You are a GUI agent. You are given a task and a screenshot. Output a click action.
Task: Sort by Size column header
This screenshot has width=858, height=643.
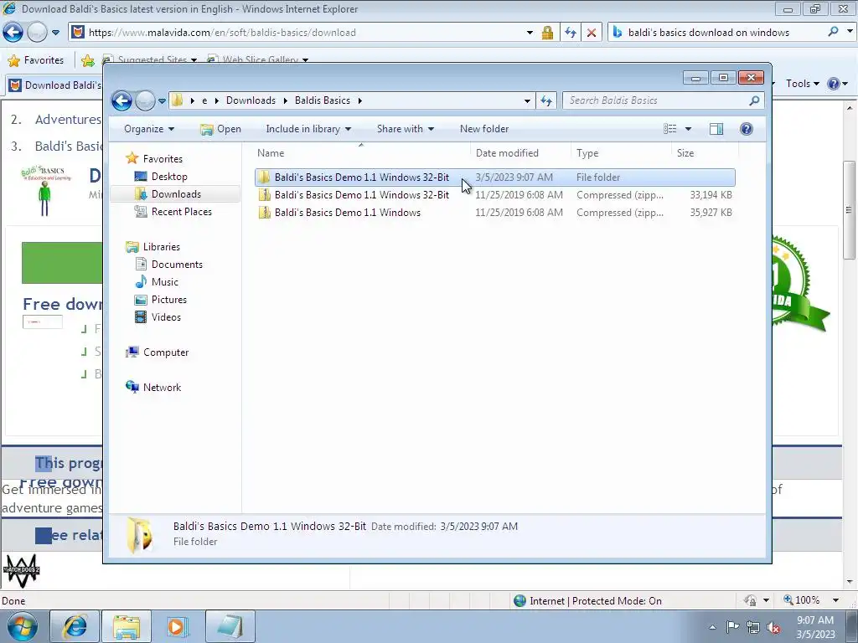(705, 153)
